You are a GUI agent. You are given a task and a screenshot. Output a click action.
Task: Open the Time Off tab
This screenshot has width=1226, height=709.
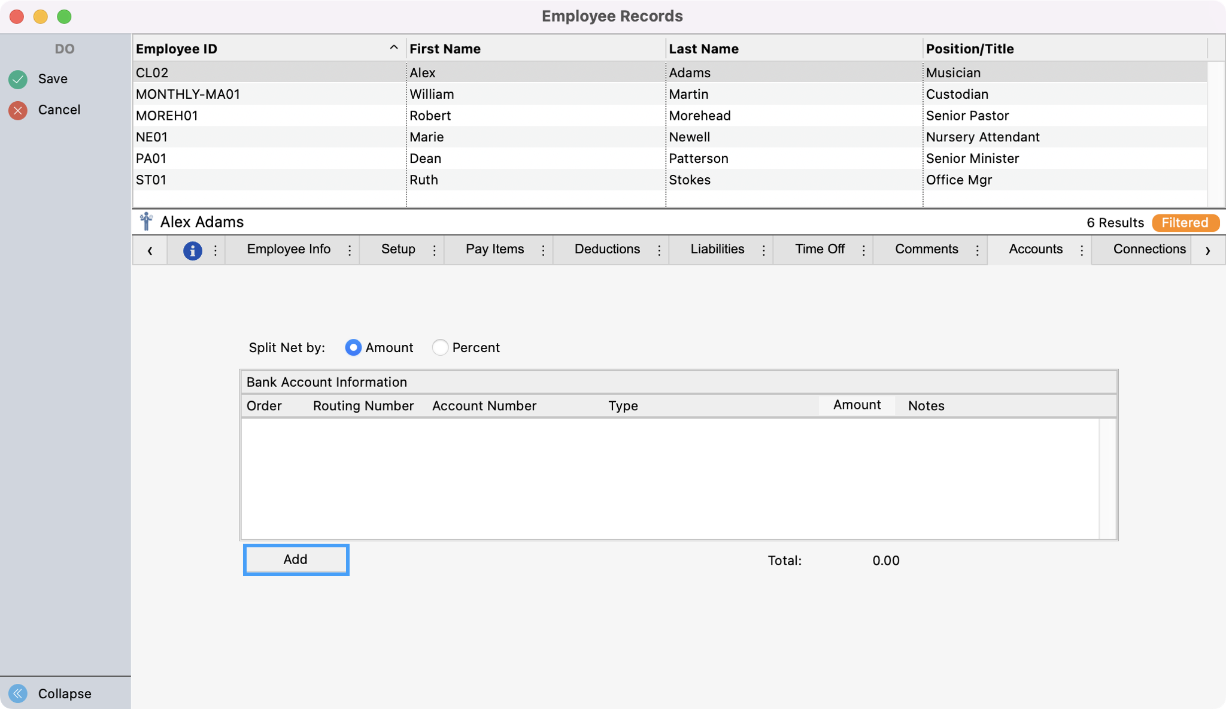coord(819,249)
